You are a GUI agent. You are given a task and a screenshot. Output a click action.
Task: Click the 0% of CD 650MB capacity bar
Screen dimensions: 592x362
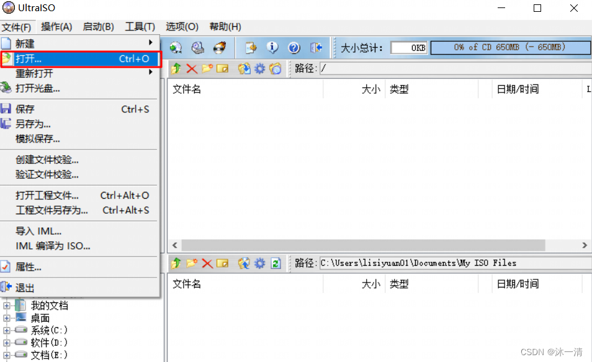tap(511, 48)
